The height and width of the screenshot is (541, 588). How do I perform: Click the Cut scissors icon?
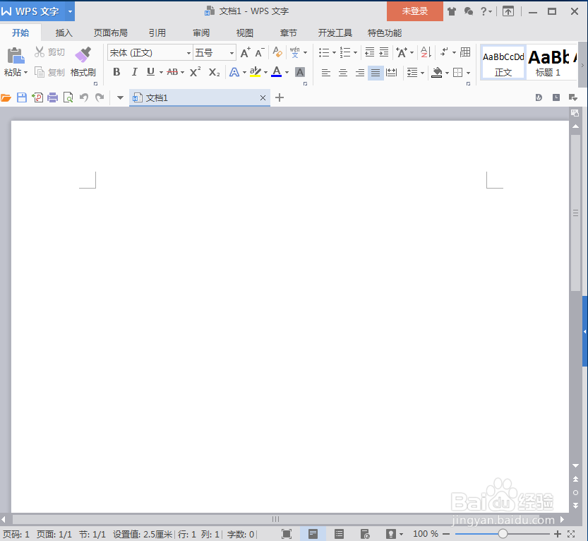tap(40, 52)
